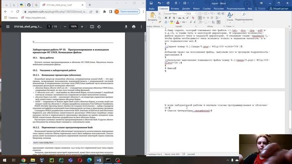Download the PDF file
The image size is (292, 164).
126,26
